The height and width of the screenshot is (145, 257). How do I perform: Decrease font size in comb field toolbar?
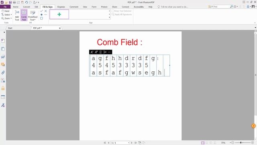[x=92, y=52]
